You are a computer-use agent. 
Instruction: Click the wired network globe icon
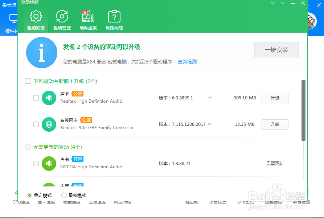tap(49, 124)
